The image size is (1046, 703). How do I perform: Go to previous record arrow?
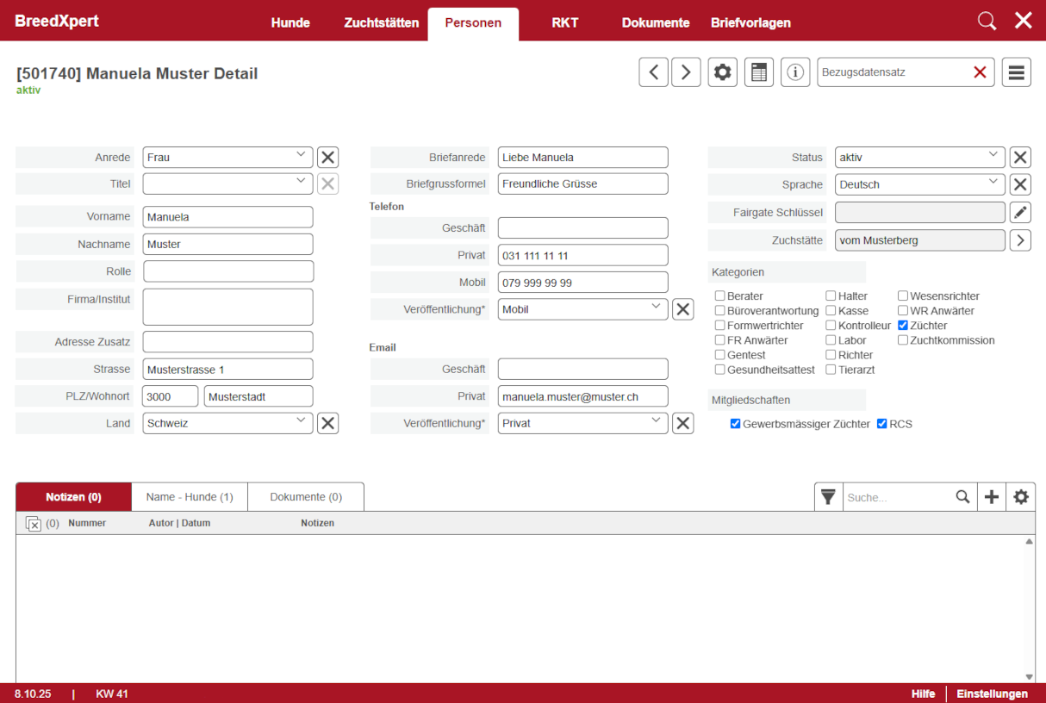653,72
